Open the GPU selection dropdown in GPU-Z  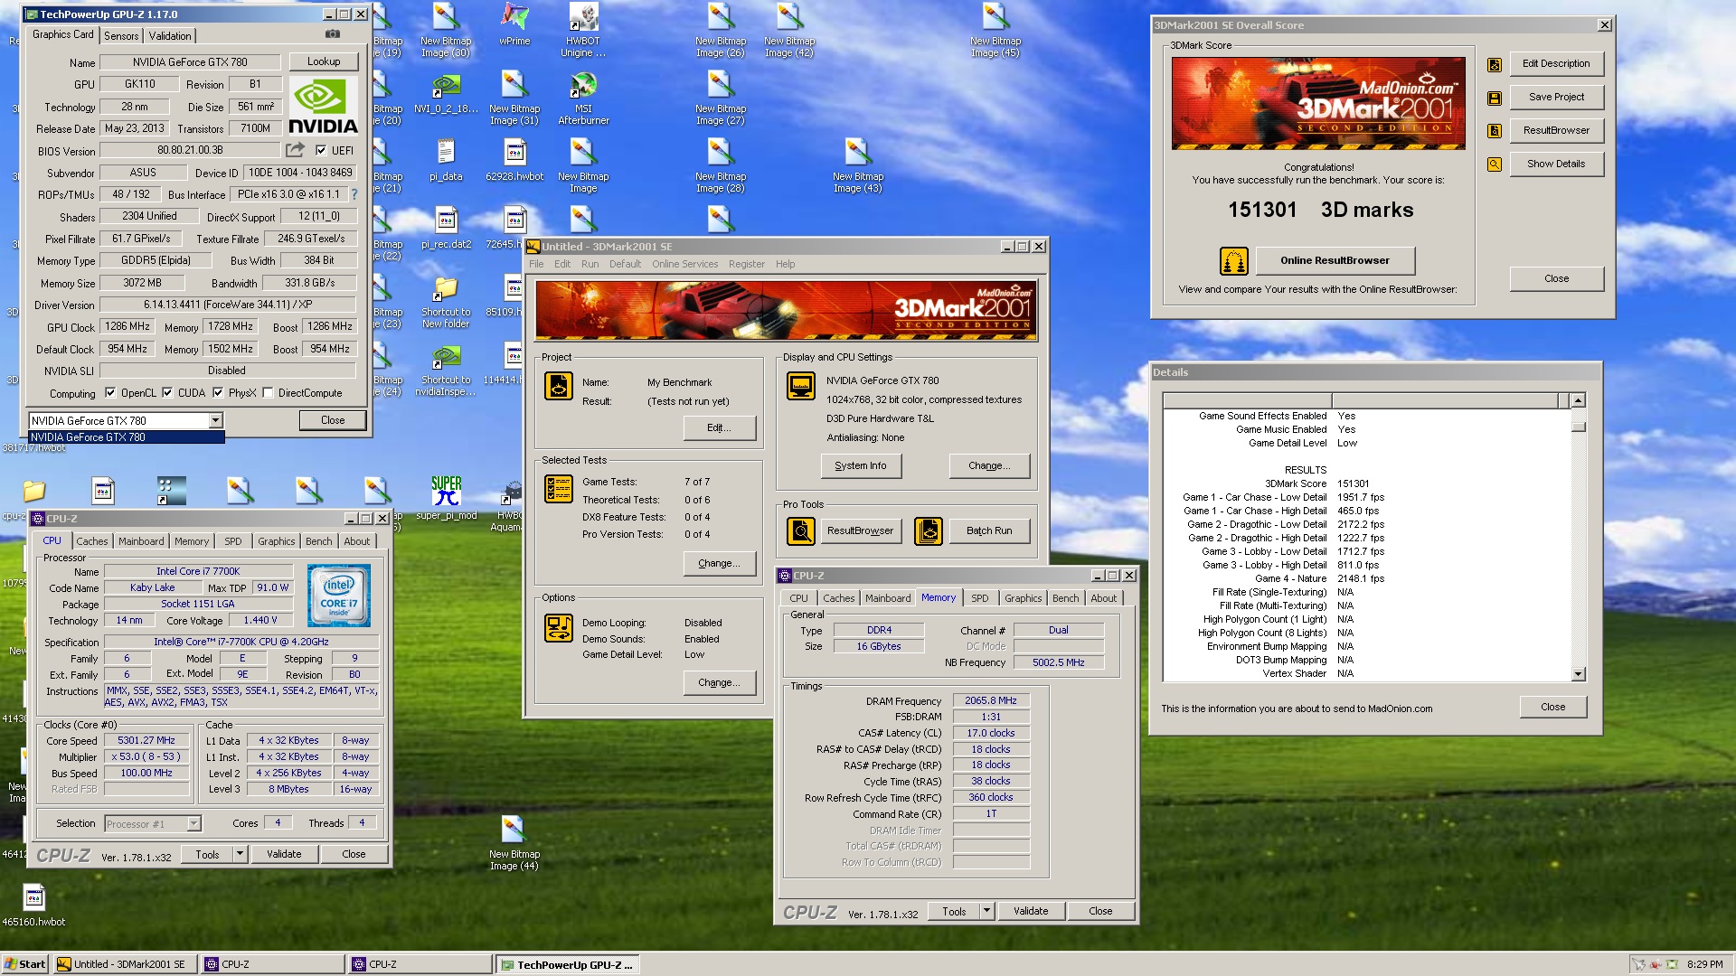[x=215, y=420]
